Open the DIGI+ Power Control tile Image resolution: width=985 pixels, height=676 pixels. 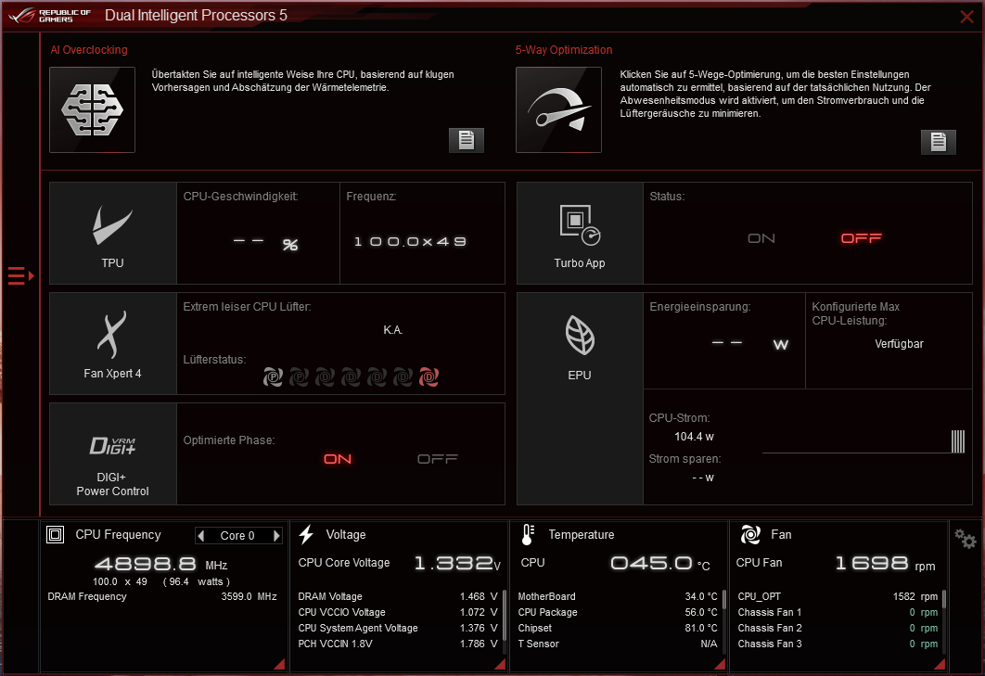[113, 453]
